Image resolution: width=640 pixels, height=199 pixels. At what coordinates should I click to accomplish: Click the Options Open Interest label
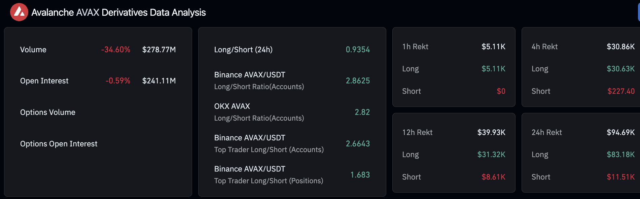pyautogui.click(x=59, y=144)
